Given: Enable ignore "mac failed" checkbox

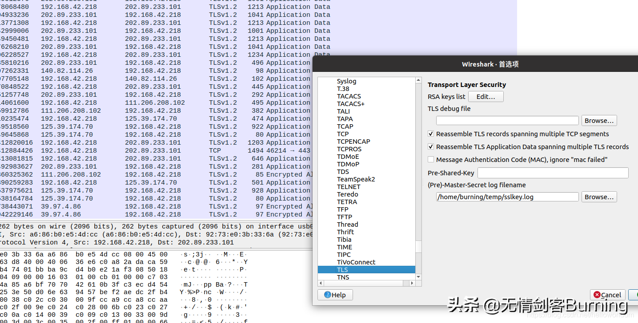Looking at the screenshot, I should 430,160.
